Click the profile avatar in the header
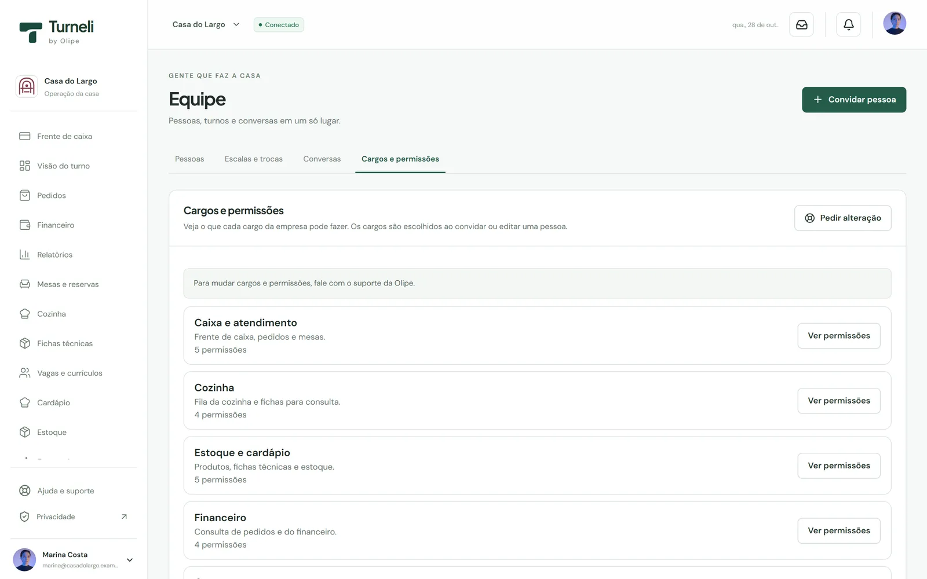Image resolution: width=927 pixels, height=579 pixels. coord(895,24)
